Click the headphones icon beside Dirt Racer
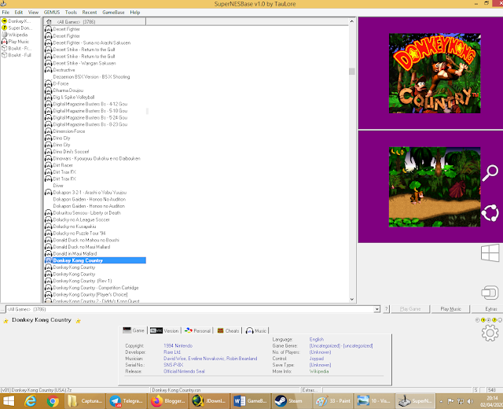Image resolution: width=503 pixels, height=409 pixels. 49,165
